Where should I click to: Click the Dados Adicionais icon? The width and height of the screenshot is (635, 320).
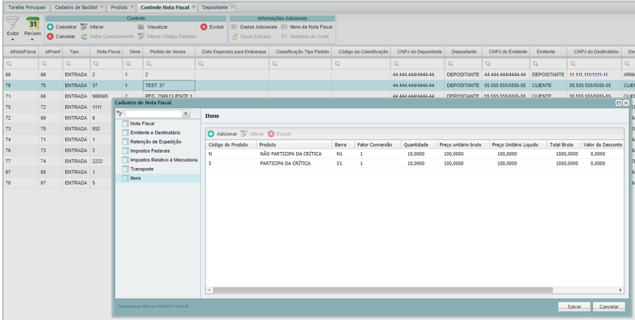pos(234,27)
